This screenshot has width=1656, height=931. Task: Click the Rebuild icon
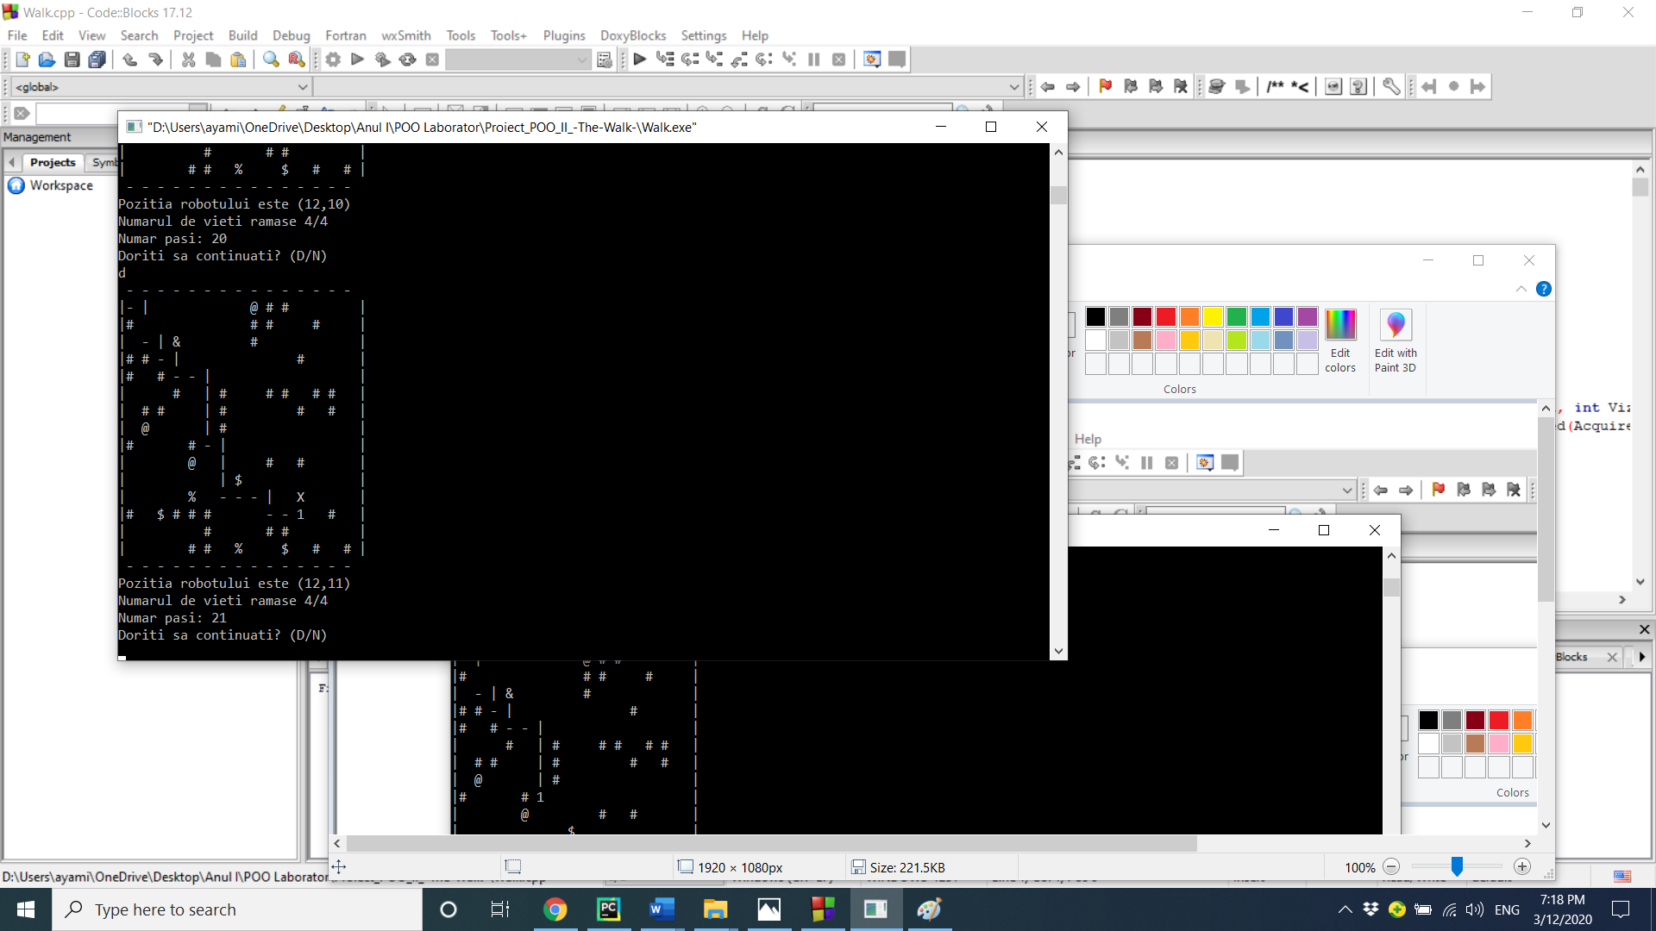408,59
